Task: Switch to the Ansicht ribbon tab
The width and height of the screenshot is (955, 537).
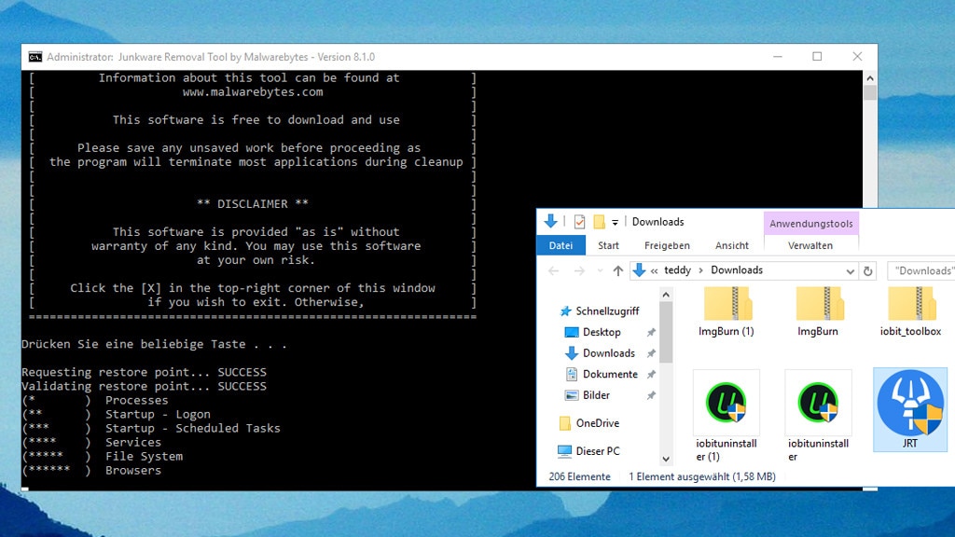Action: [x=731, y=245]
